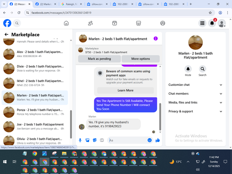Open Olivia conversation in list
The width and height of the screenshot is (232, 174).
click(35, 141)
